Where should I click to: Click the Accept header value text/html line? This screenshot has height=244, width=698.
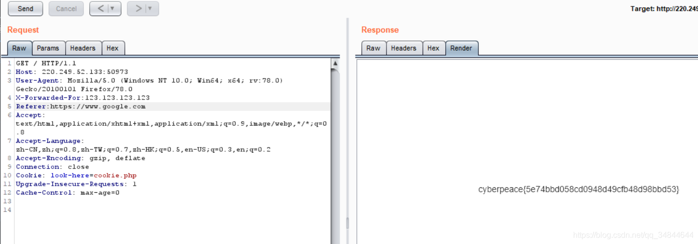point(171,124)
